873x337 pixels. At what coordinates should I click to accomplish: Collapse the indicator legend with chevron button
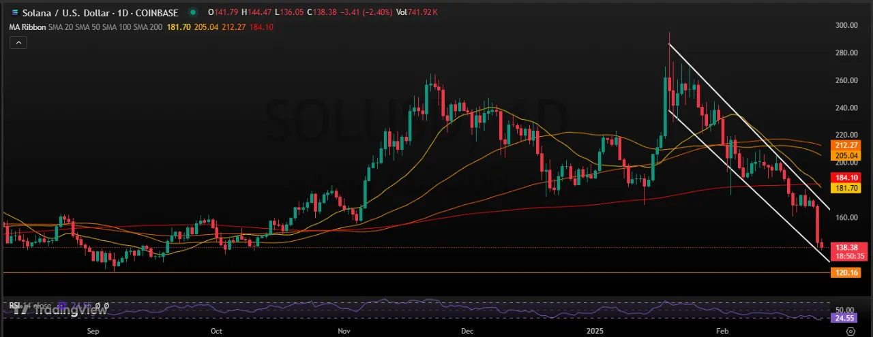[18, 43]
